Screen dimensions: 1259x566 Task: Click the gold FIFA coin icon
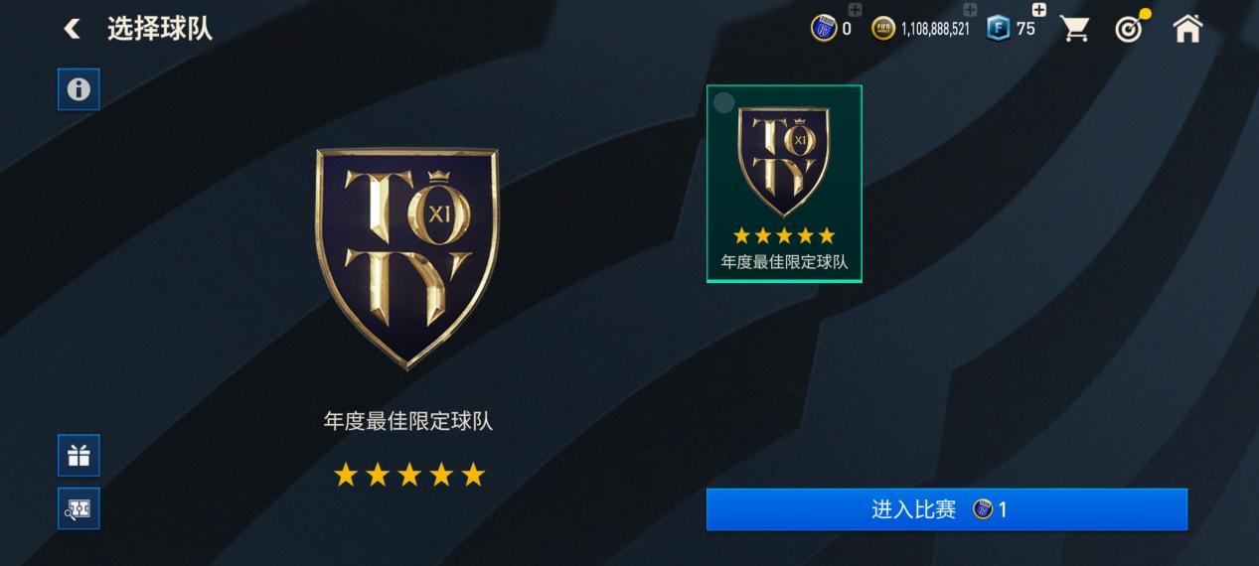tap(883, 29)
